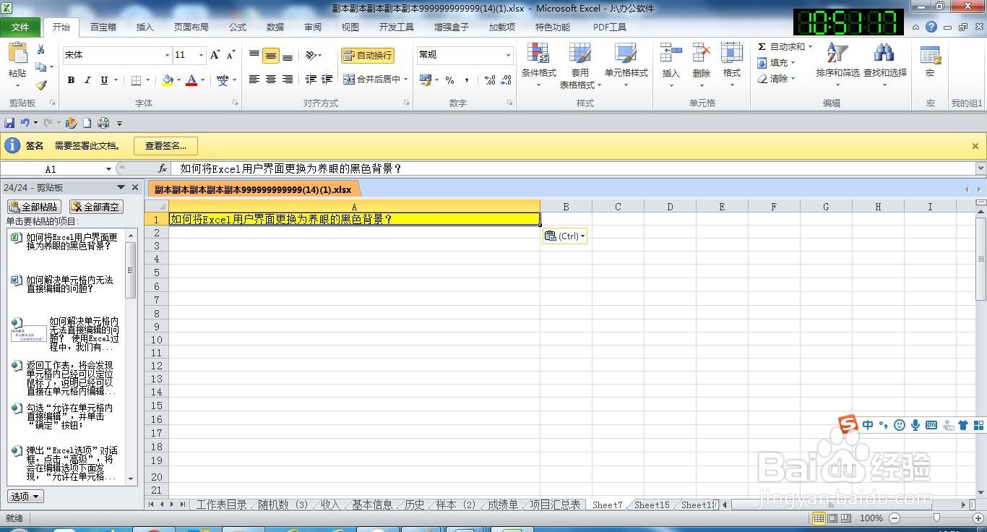Toggle 自动换行 wrap text
This screenshot has width=987, height=532.
click(x=368, y=56)
